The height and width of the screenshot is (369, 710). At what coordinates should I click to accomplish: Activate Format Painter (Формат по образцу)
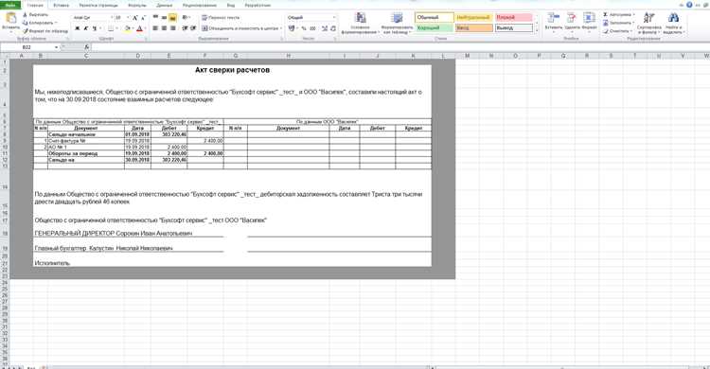point(44,31)
